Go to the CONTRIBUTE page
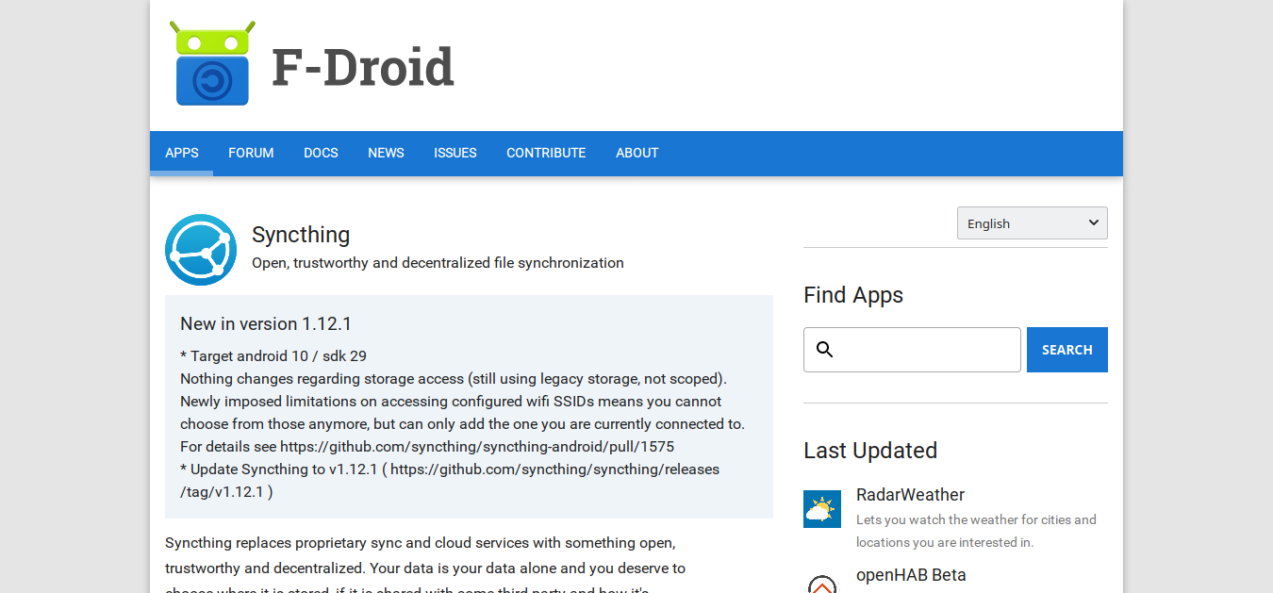Image resolution: width=1273 pixels, height=593 pixels. click(x=546, y=153)
